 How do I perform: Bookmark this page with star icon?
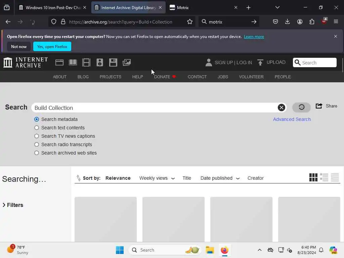190,22
